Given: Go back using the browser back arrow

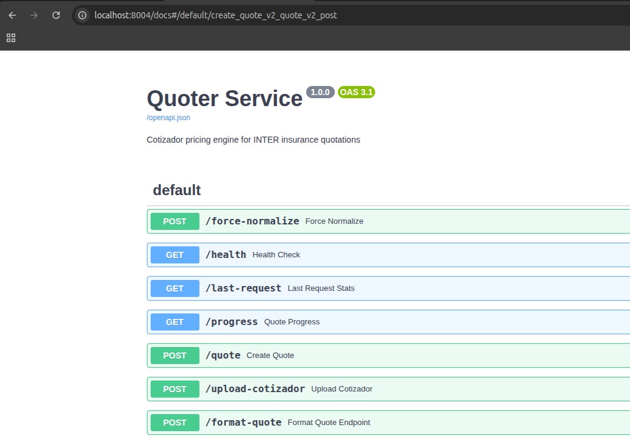Looking at the screenshot, I should tap(12, 15).
